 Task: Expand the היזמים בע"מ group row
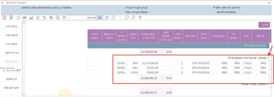[x=268, y=46]
